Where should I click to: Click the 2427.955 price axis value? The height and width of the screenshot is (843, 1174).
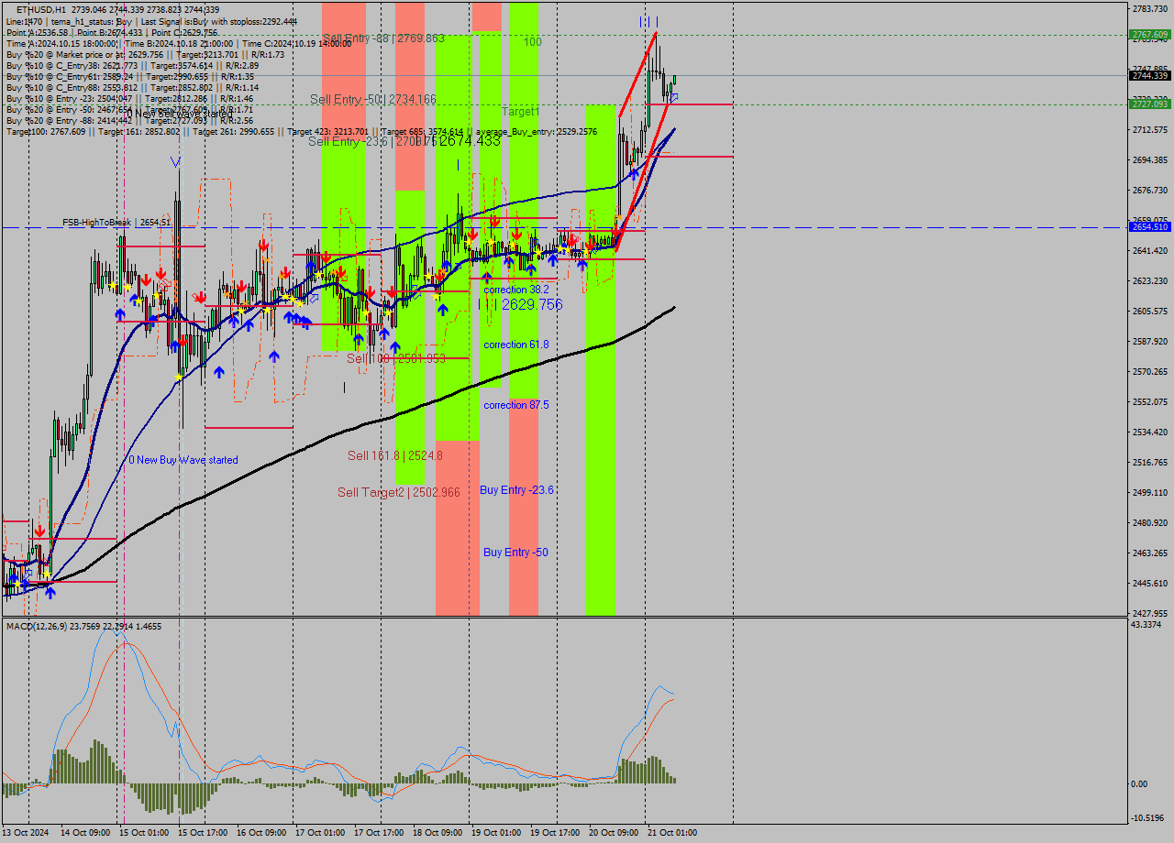pyautogui.click(x=1150, y=613)
